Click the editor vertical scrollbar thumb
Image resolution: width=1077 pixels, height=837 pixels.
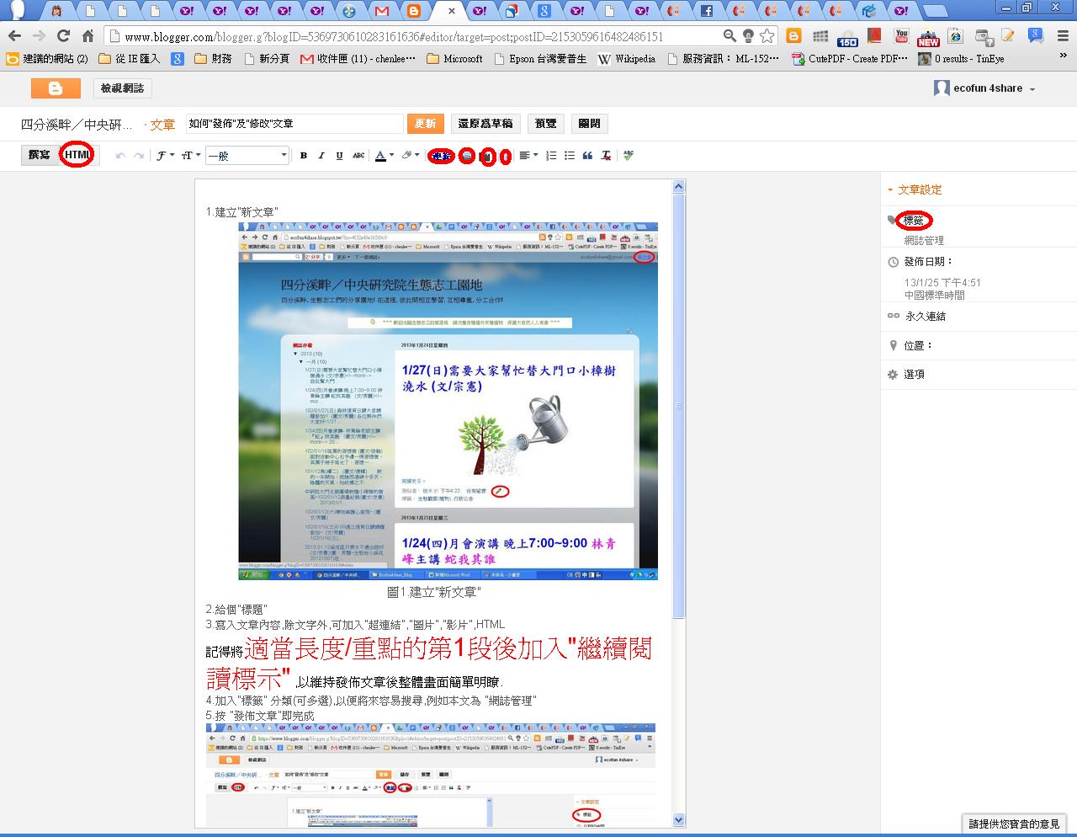click(678, 406)
